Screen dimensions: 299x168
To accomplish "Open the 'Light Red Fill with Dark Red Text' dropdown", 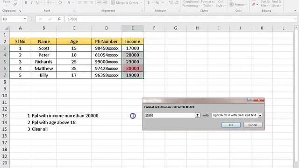I will click(x=260, y=115).
